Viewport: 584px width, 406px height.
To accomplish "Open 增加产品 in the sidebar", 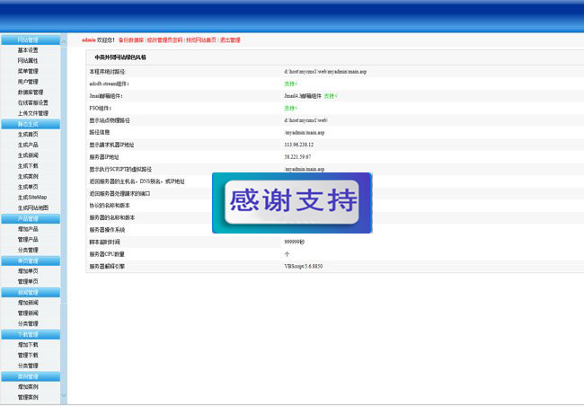I will (x=28, y=229).
